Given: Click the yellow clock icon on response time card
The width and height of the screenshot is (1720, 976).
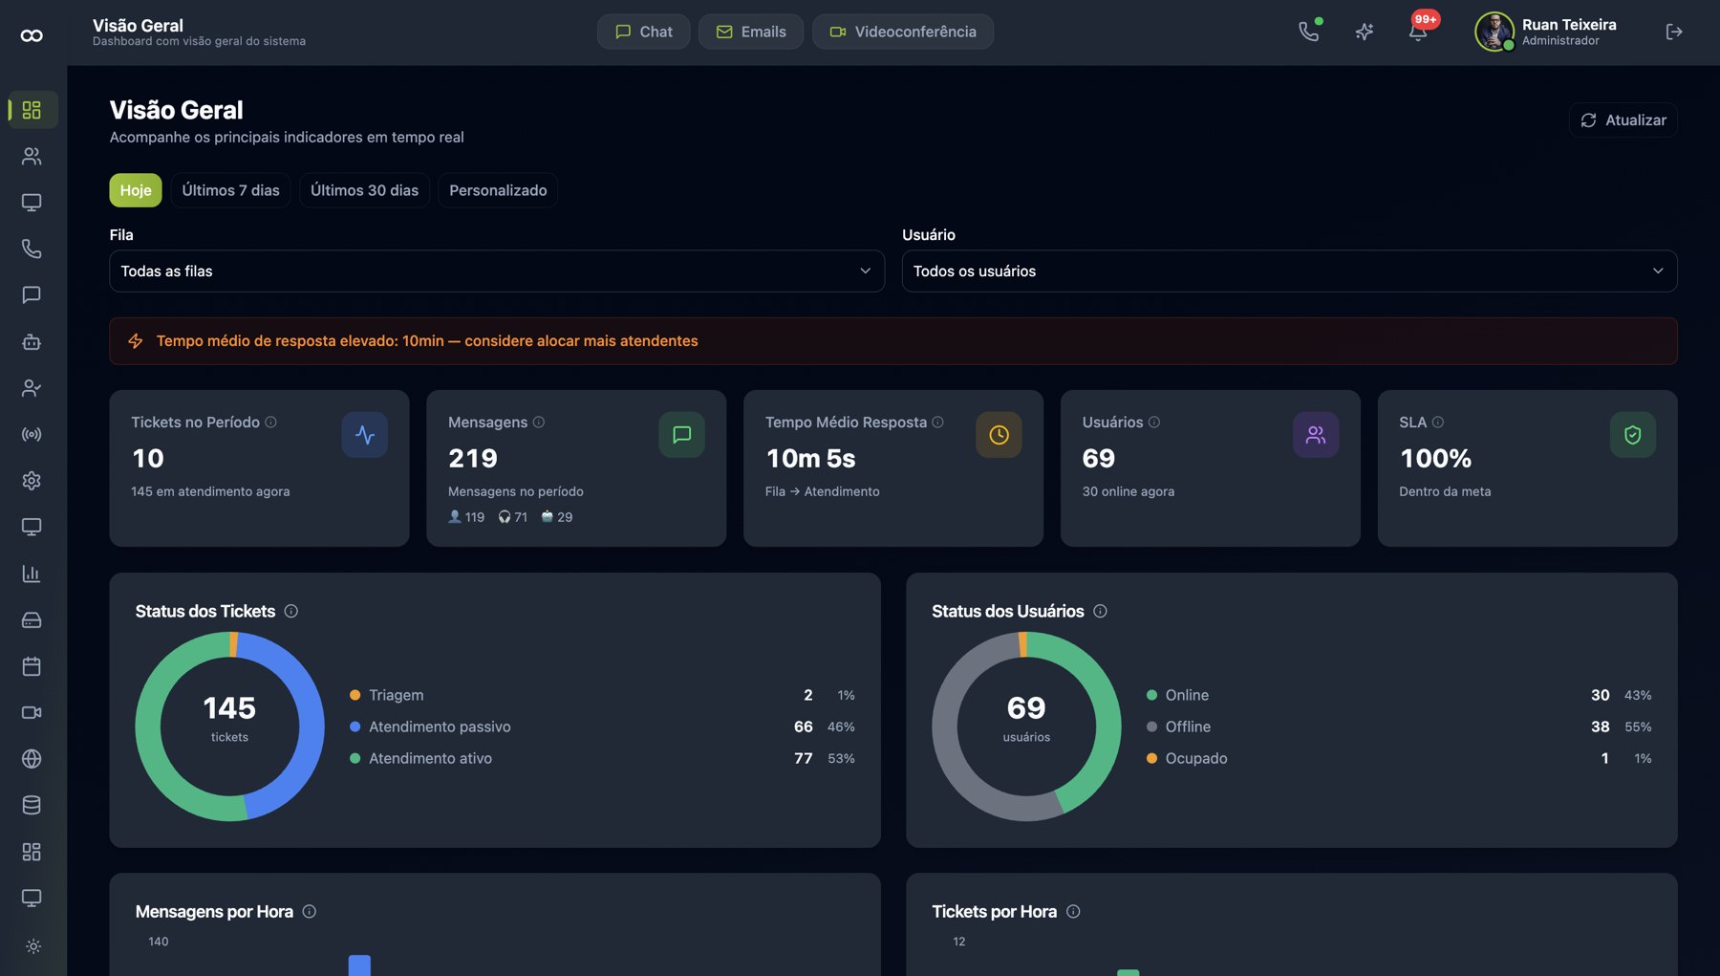Looking at the screenshot, I should click(1000, 435).
